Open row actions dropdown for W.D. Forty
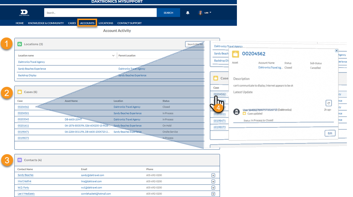Image resolution: width=353 pixels, height=197 pixels. [x=213, y=188]
